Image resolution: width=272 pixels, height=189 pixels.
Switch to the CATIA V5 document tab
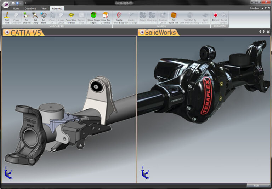tap(23, 33)
